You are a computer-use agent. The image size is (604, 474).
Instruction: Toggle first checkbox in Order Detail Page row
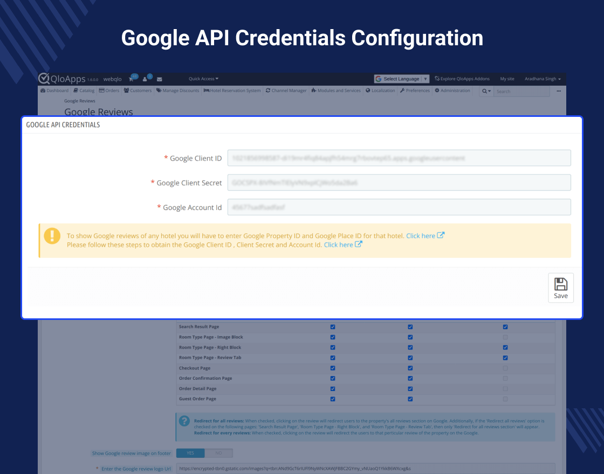(x=333, y=388)
